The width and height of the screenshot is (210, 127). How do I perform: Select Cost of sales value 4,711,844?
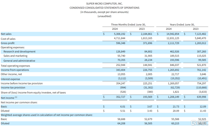[120, 38]
